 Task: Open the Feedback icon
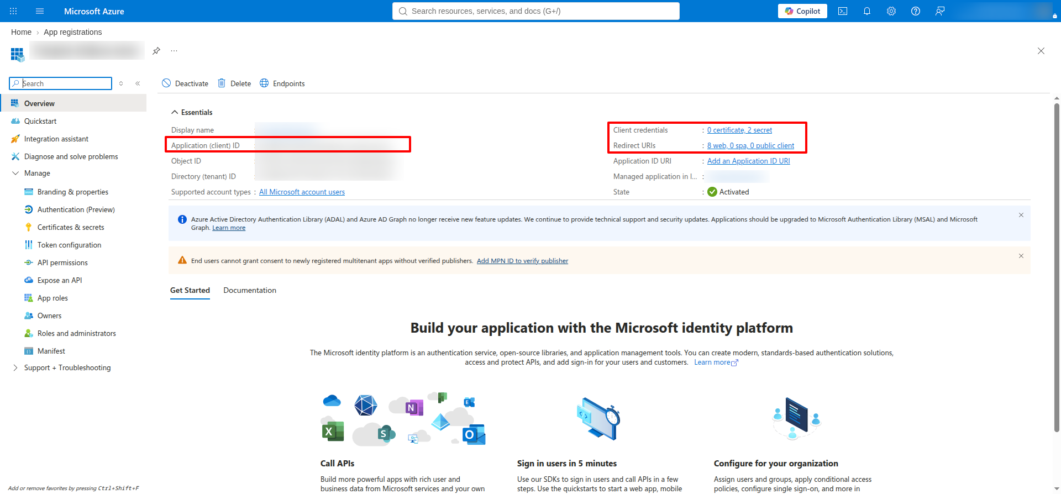[x=940, y=11]
